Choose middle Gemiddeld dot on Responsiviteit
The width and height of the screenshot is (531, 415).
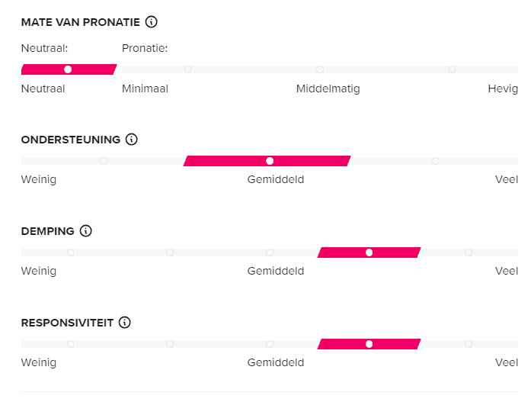[x=270, y=344]
